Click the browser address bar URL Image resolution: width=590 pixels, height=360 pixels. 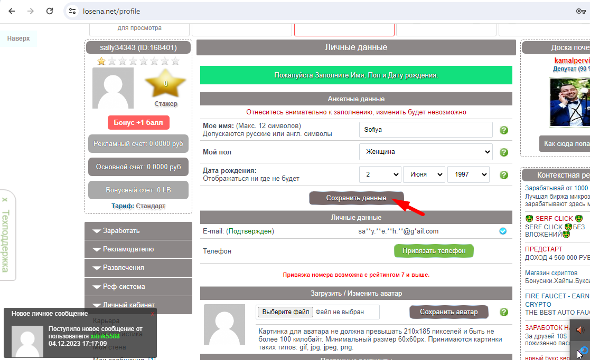(111, 11)
